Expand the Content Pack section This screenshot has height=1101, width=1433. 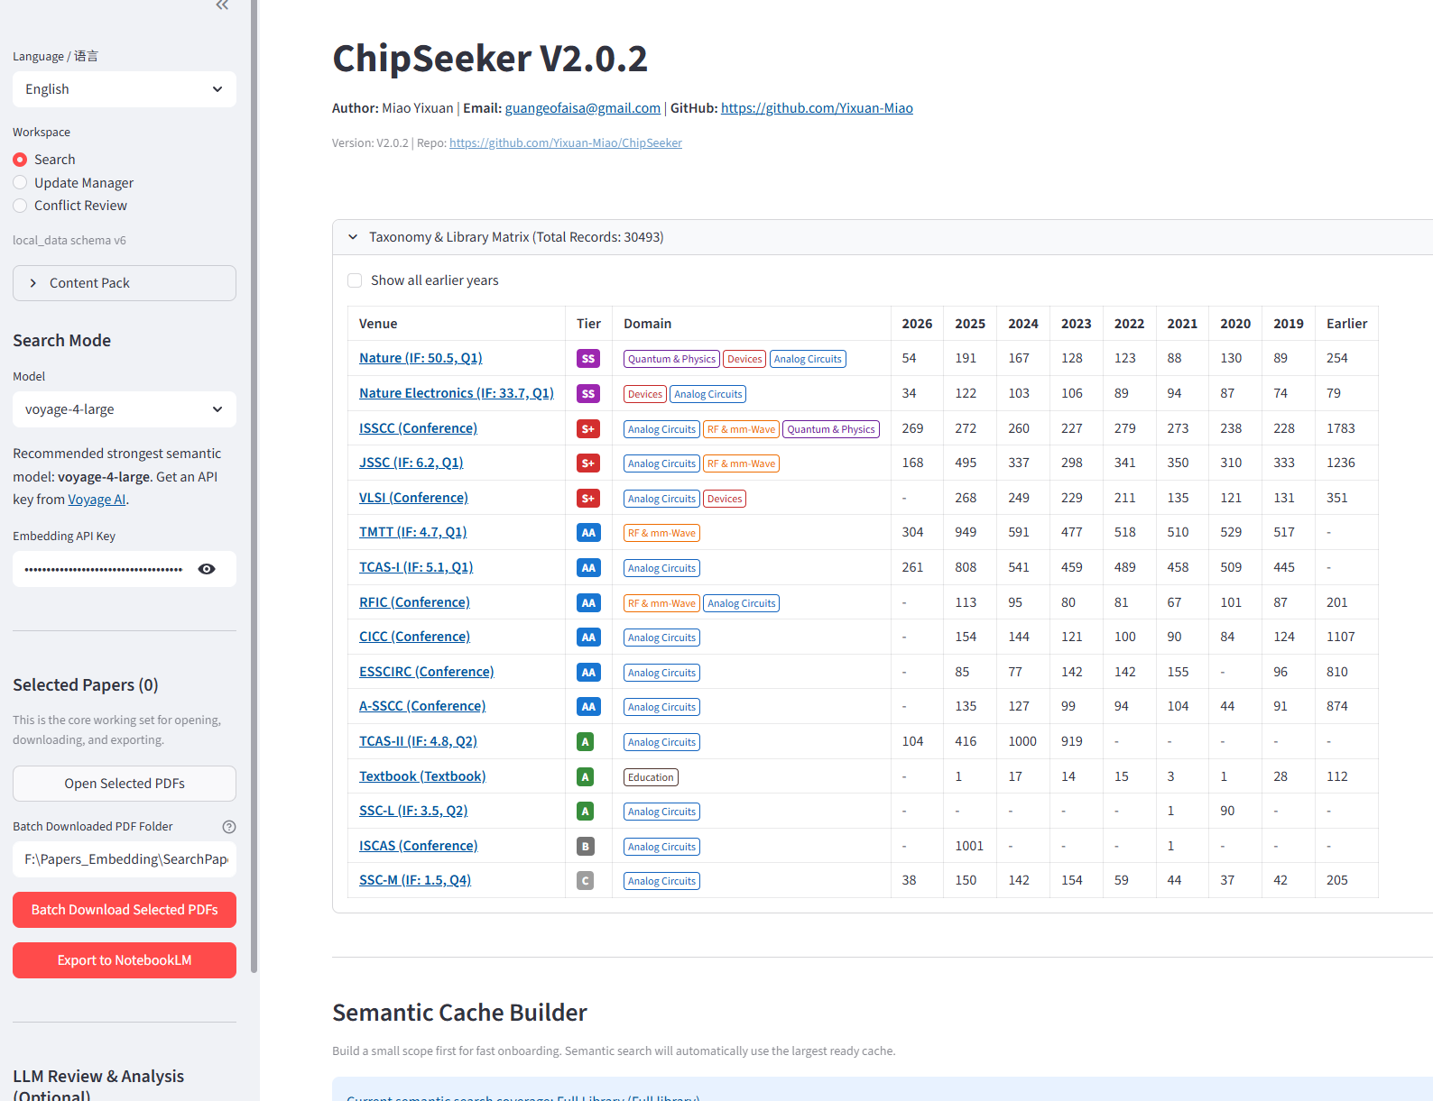[125, 283]
